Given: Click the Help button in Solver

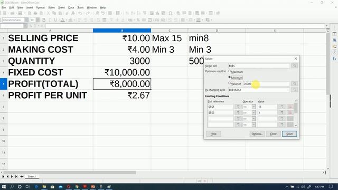Looking at the screenshot, I should point(213,134).
